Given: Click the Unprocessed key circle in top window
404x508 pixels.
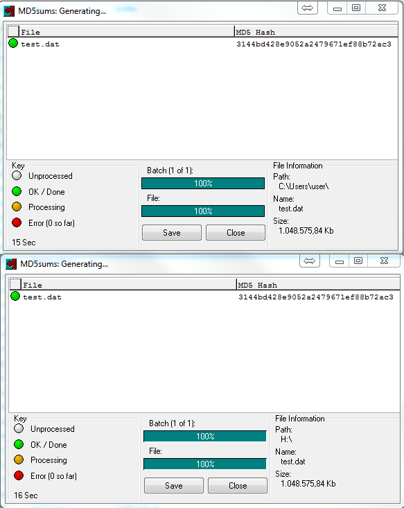Looking at the screenshot, I should [x=17, y=175].
